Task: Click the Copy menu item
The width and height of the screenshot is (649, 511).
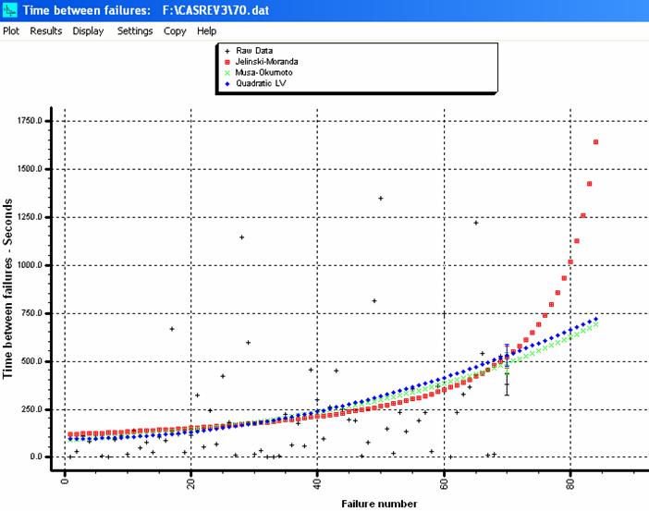Action: (175, 30)
